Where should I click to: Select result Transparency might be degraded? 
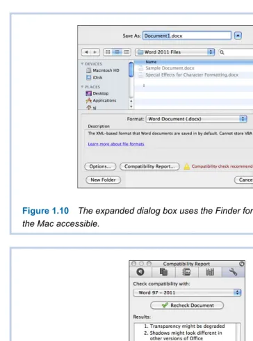pos(184,326)
